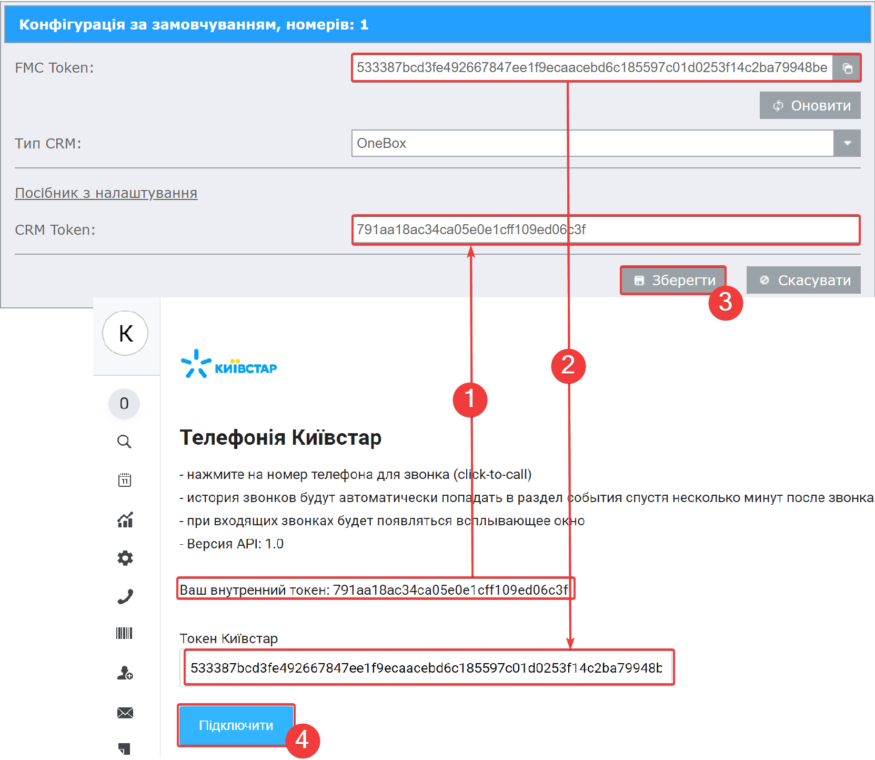Open the OneBox CRM type combo box
This screenshot has width=875, height=760.
click(592, 143)
